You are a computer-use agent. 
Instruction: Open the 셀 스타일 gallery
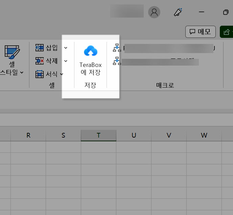[x=12, y=61]
